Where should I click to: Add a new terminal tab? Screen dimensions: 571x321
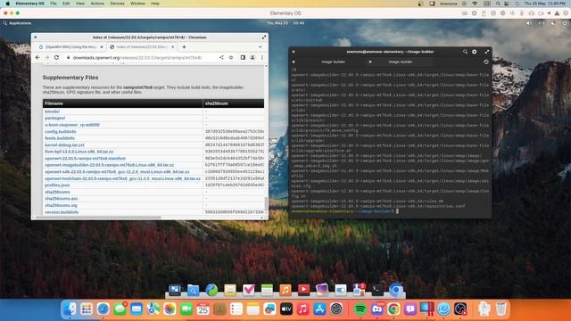coord(294,62)
